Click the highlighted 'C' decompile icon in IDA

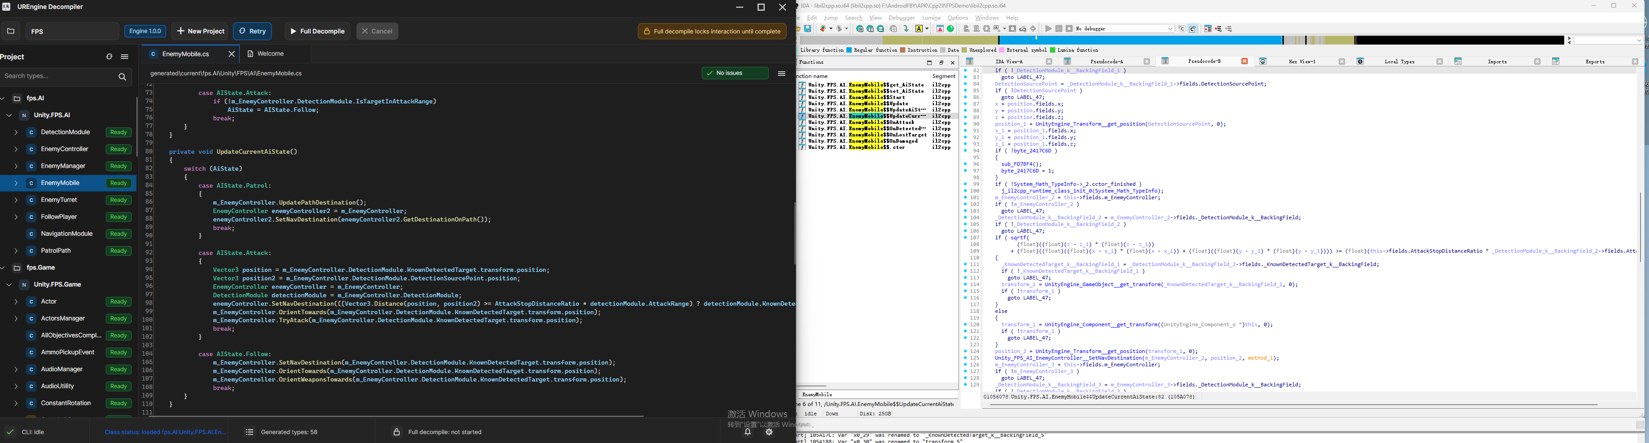pyautogui.click(x=1193, y=29)
